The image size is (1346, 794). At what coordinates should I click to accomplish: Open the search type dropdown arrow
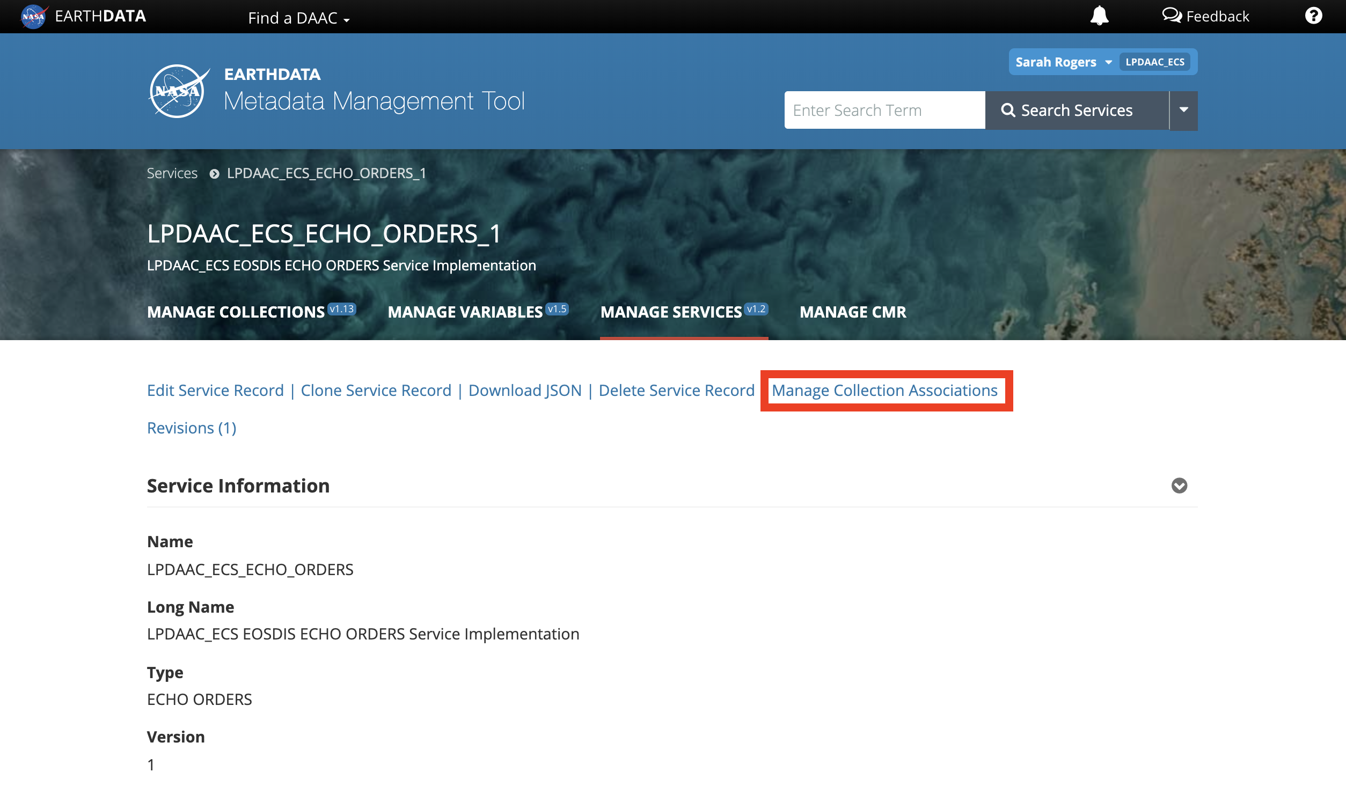point(1183,110)
